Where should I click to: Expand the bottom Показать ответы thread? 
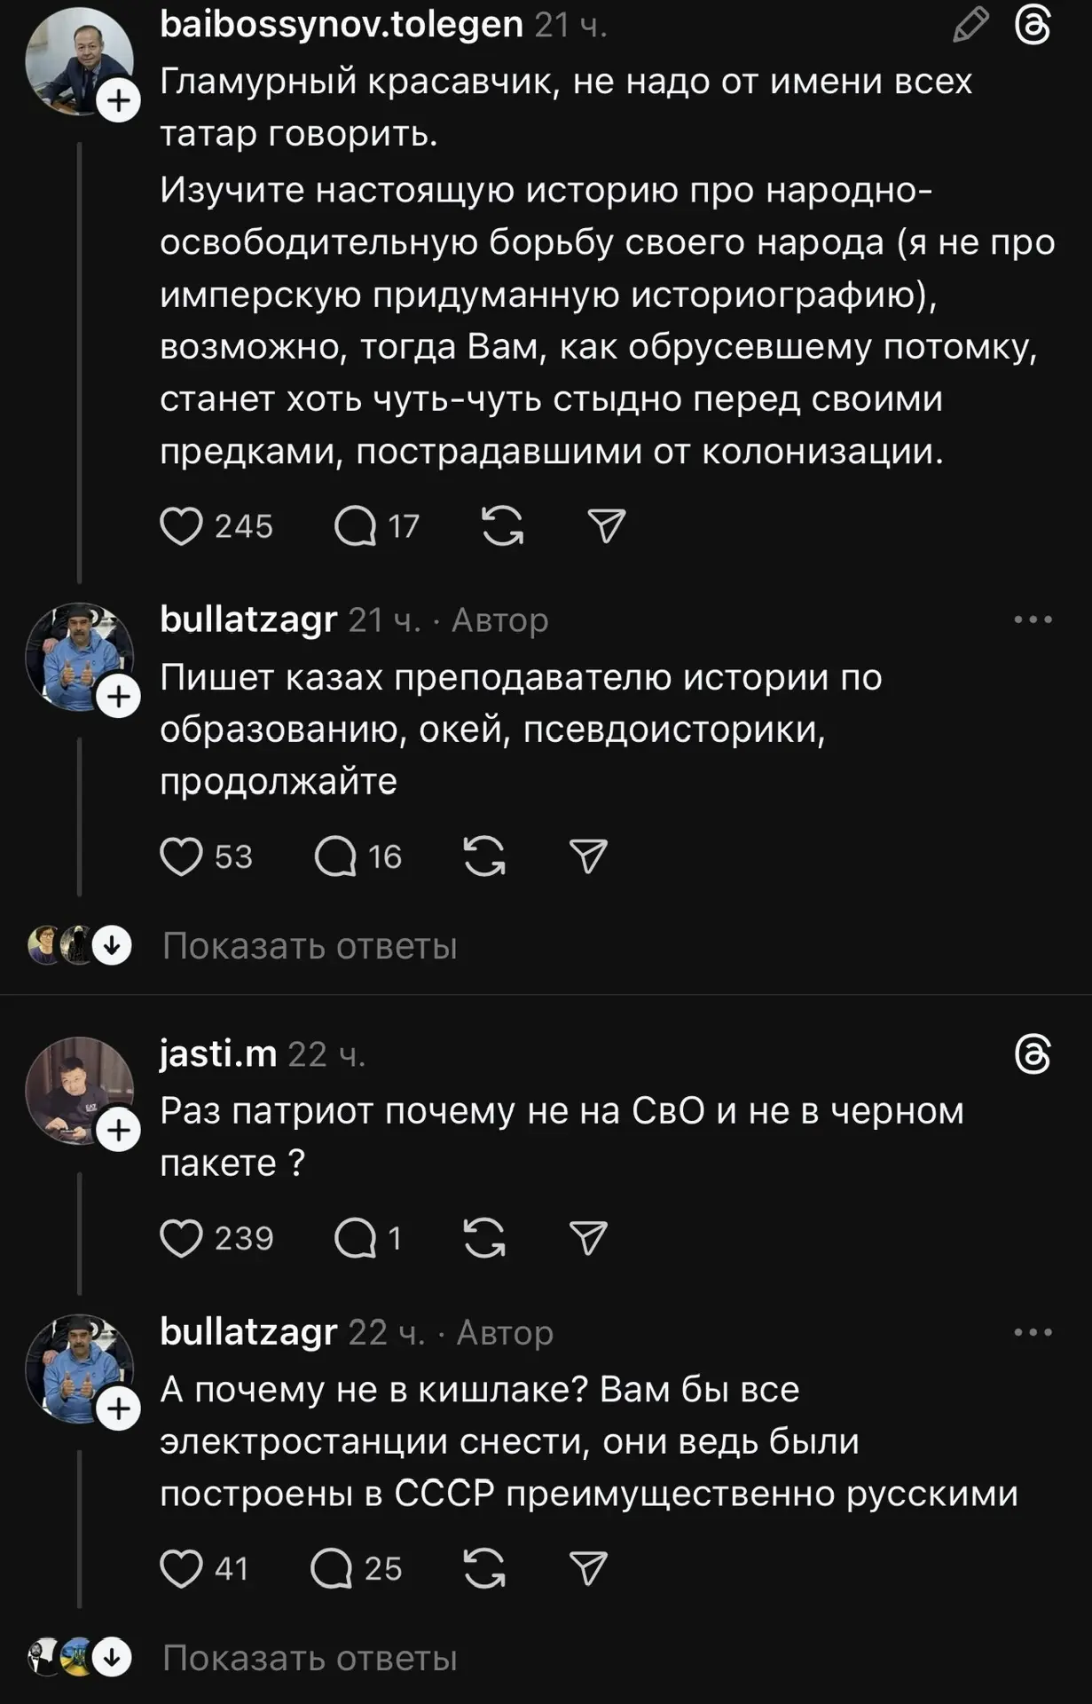[x=113, y=1658]
